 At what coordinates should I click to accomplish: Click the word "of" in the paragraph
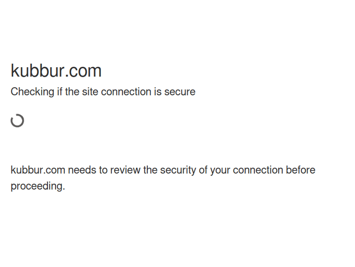[x=203, y=170]
